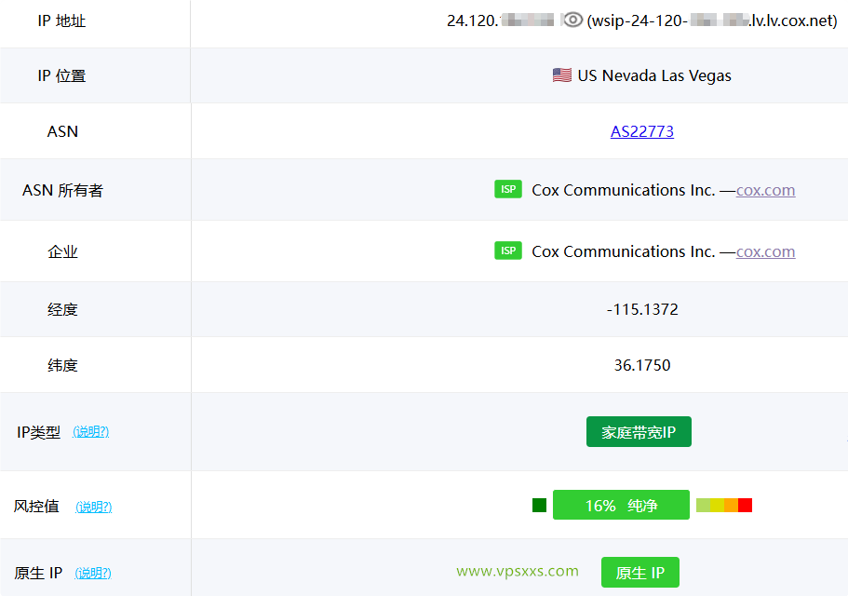This screenshot has height=596, width=848.
Task: Click the US flag icon beside Nevada
Action: tap(562, 75)
